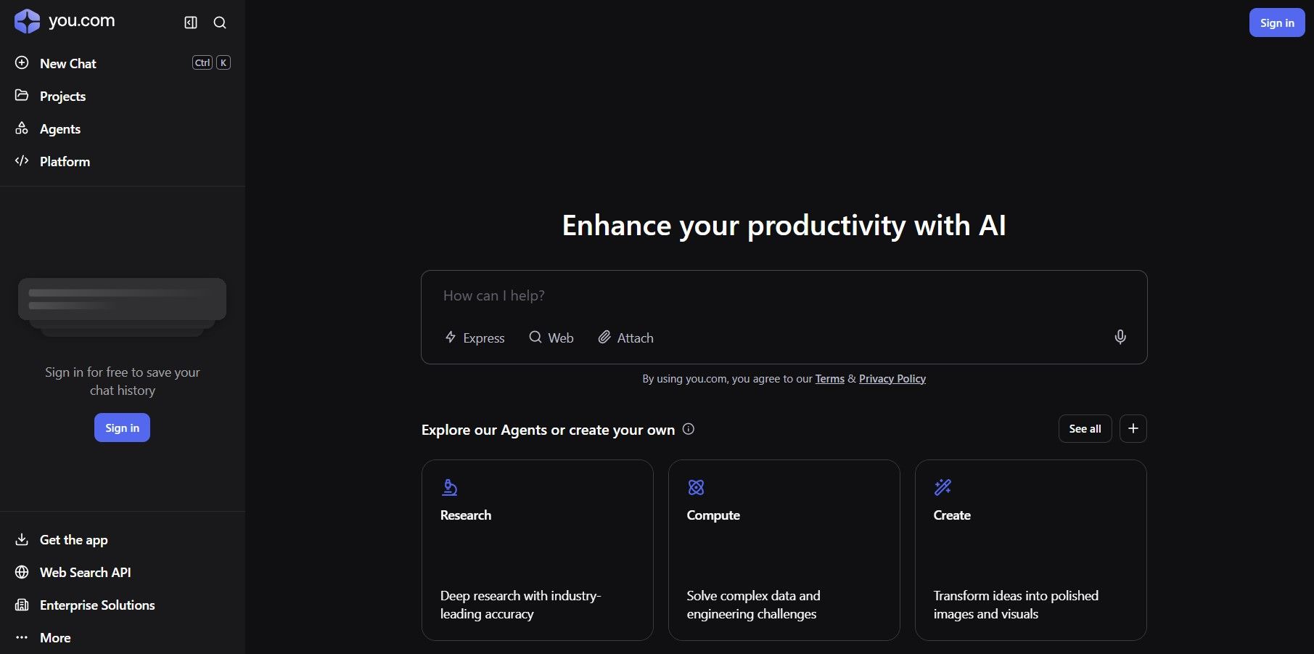
Task: Click the Attach paperclip icon
Action: pos(604,338)
